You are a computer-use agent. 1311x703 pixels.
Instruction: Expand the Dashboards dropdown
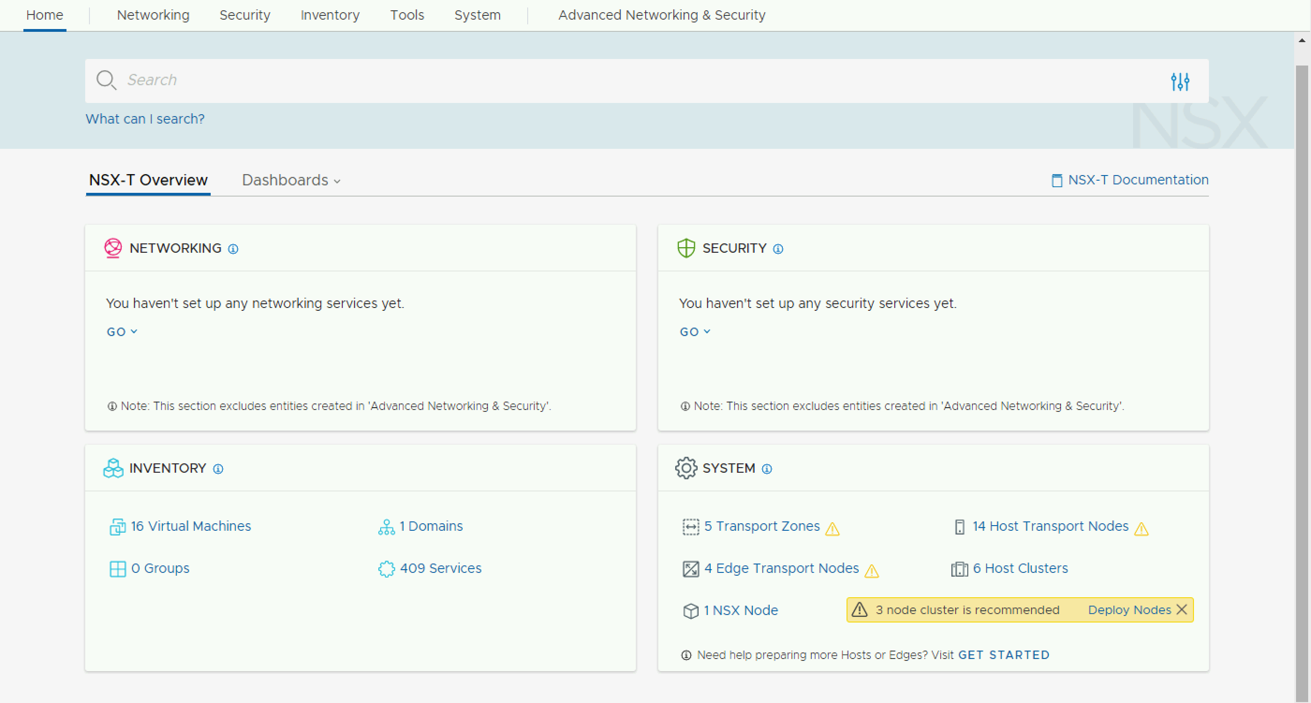pyautogui.click(x=291, y=181)
